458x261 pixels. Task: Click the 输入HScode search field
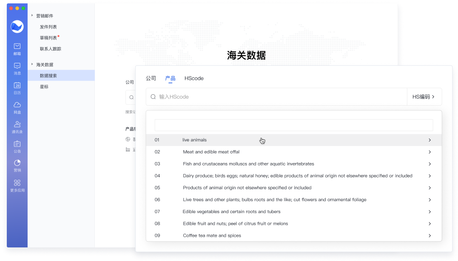coord(276,97)
